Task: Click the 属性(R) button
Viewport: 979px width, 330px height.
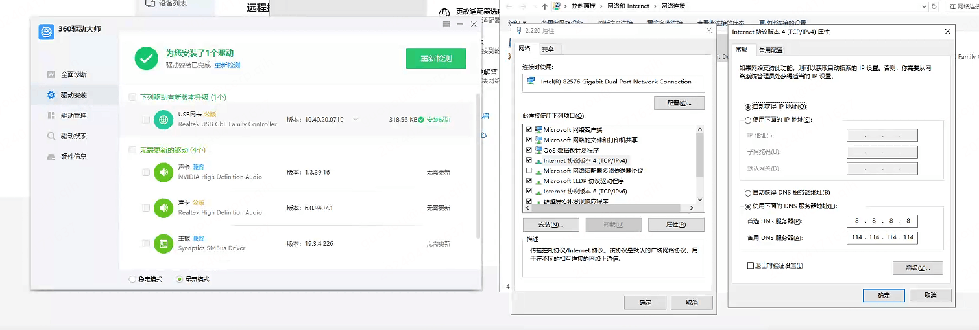Action: coord(676,225)
